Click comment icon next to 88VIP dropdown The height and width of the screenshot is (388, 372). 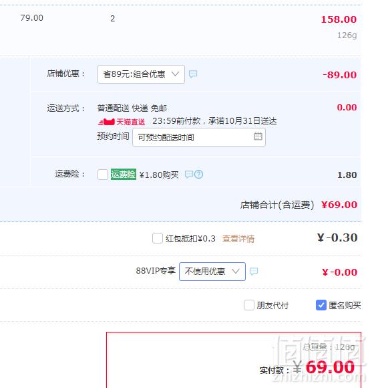tap(254, 272)
